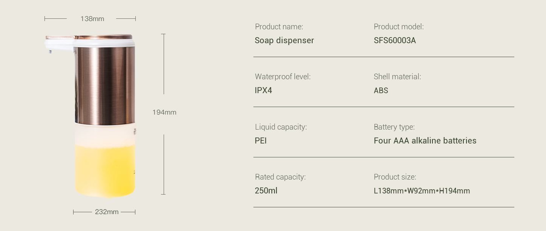This screenshot has width=546, height=231.
Task: Click the 232mm bottom dimension label
Action: coord(107,212)
